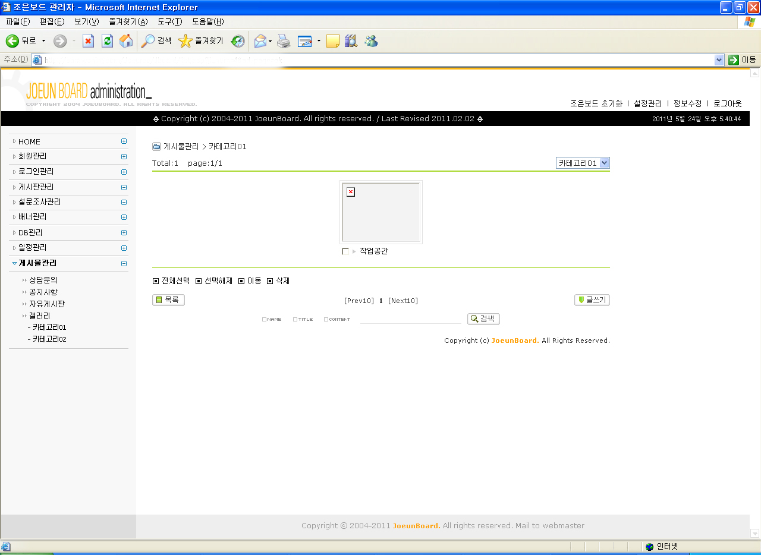761x555 pixels.
Task: Click the 조은보드 초기화 link
Action: tap(596, 103)
